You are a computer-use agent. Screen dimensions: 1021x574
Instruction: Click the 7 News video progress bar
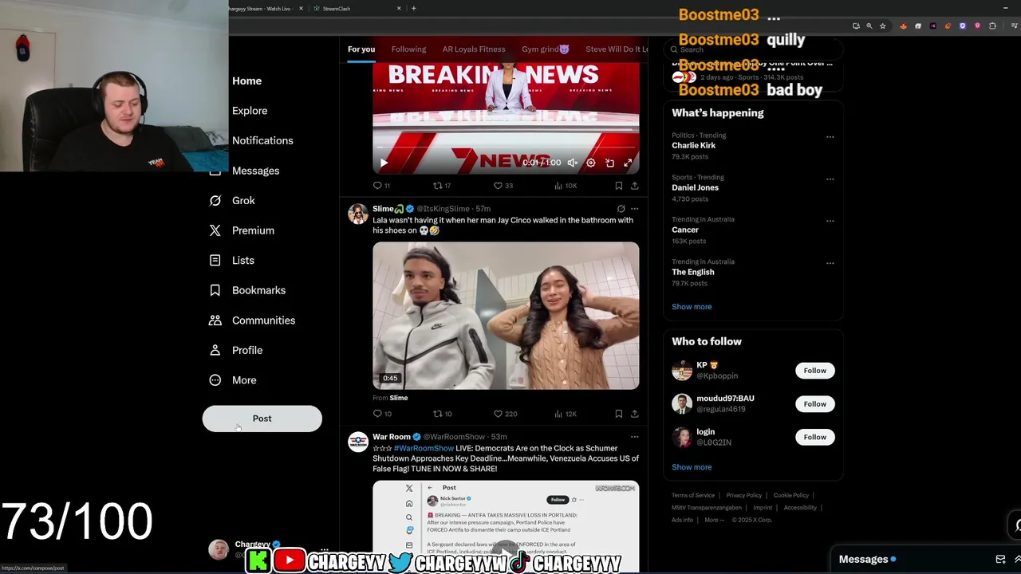click(x=506, y=148)
